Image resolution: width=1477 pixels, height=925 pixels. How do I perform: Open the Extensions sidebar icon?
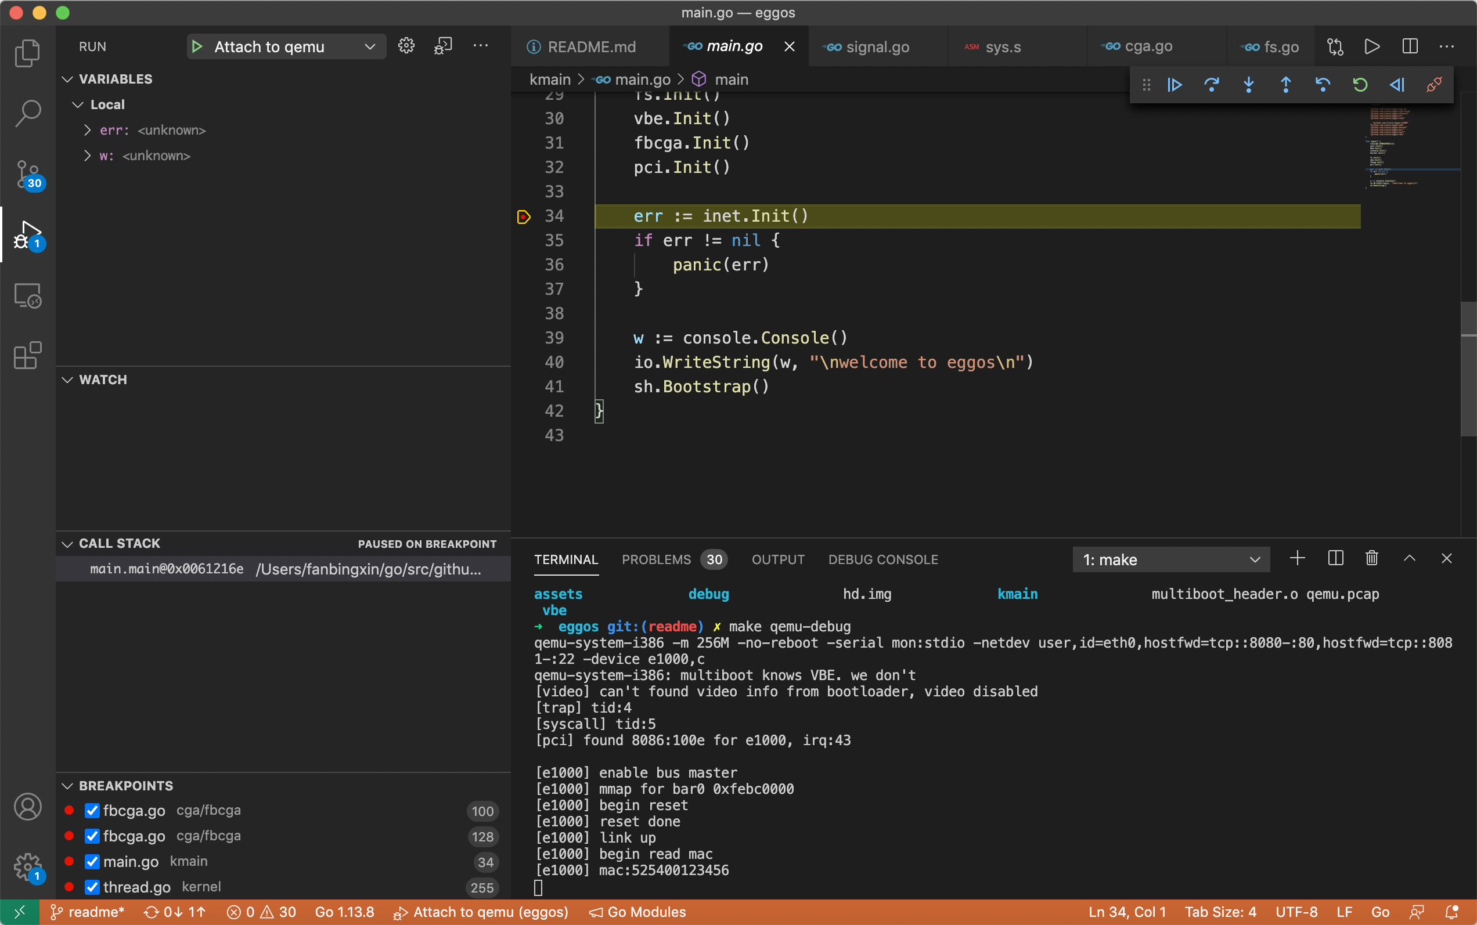click(27, 356)
